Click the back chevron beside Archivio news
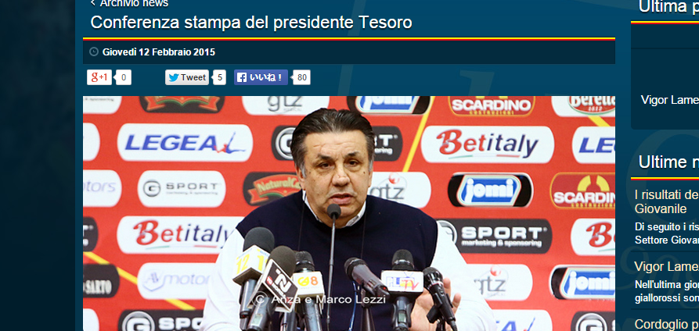Image resolution: width=699 pixels, height=331 pixels. click(x=93, y=3)
